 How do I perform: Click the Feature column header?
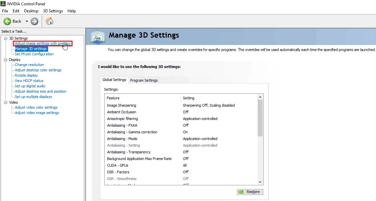click(143, 98)
